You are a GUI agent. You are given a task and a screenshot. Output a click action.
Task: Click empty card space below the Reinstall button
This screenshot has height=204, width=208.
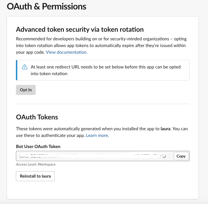(x=103, y=191)
